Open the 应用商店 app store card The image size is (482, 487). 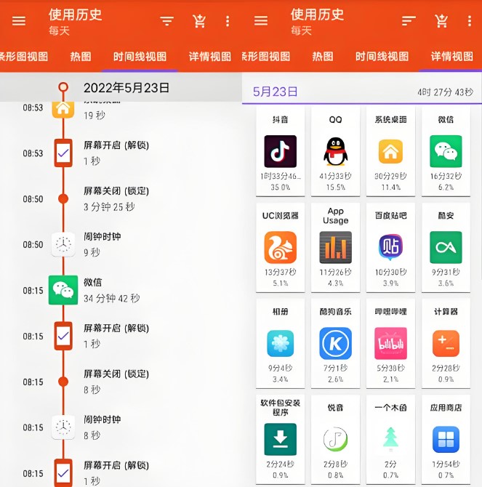[446, 440]
